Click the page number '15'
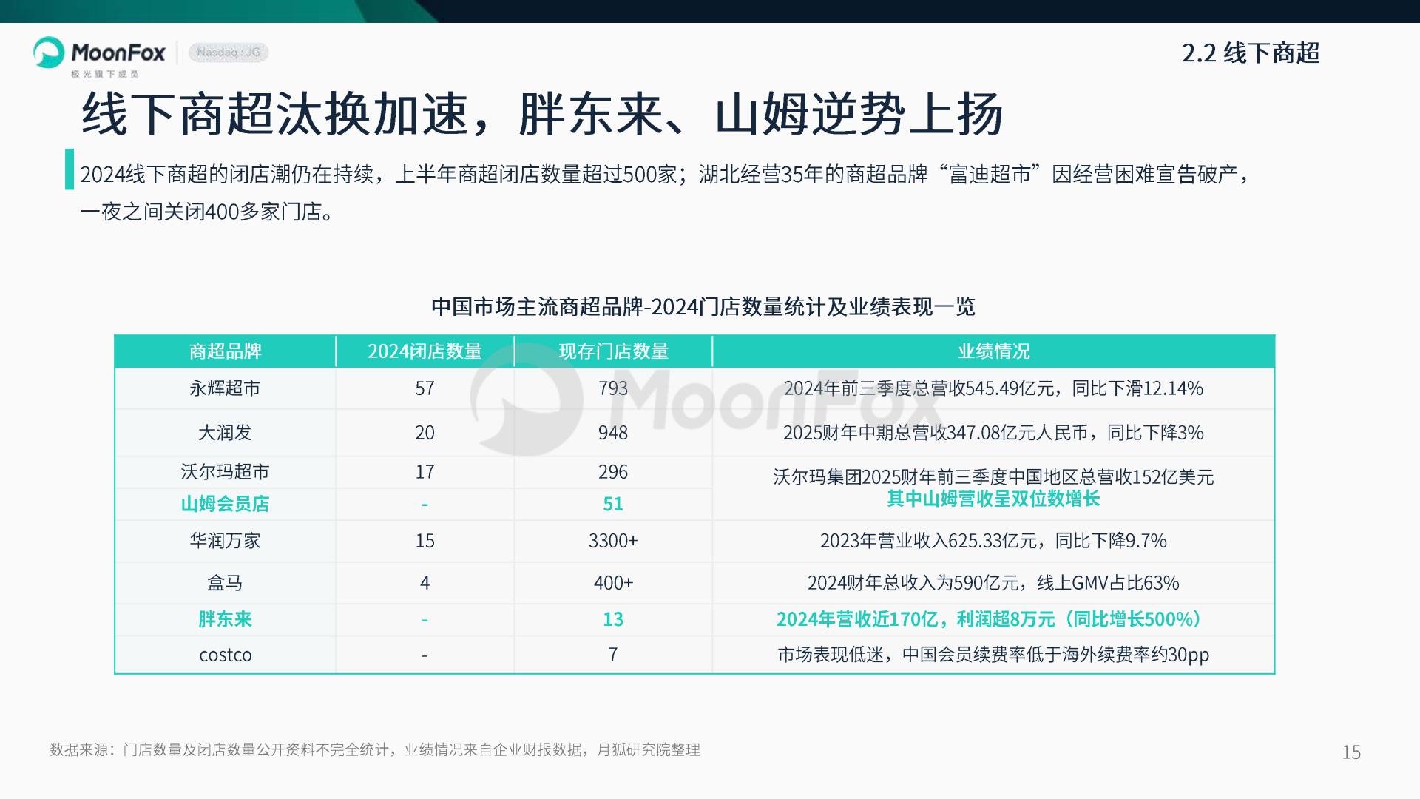The image size is (1420, 799). pyautogui.click(x=1351, y=752)
